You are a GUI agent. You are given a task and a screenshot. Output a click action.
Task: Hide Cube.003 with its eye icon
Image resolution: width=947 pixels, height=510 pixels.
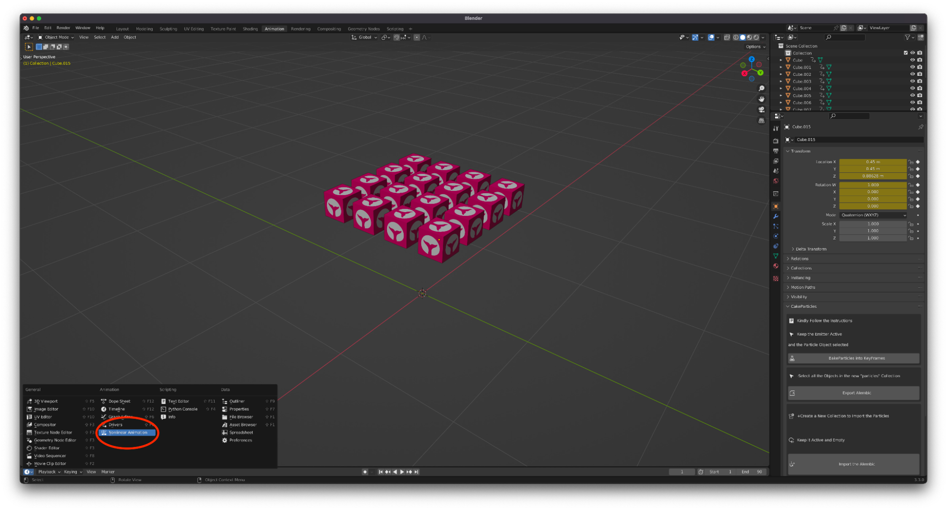(912, 81)
